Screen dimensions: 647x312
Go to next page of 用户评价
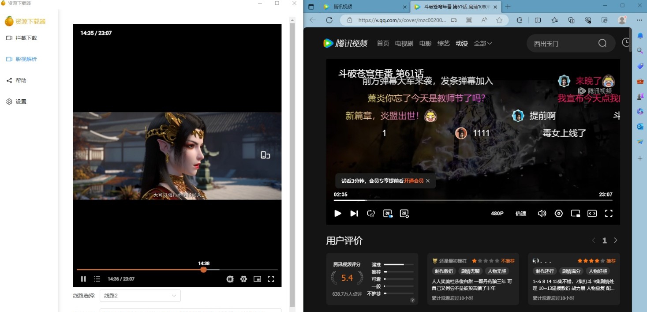coord(616,241)
